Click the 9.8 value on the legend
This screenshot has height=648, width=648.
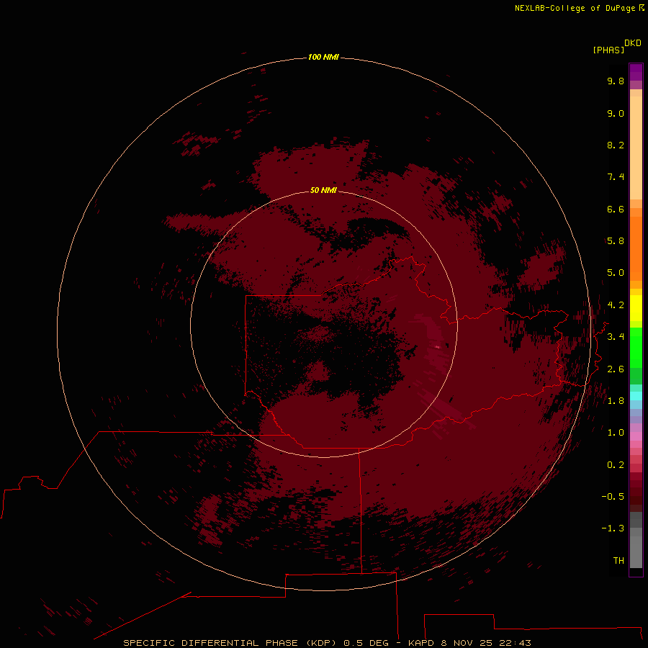616,81
